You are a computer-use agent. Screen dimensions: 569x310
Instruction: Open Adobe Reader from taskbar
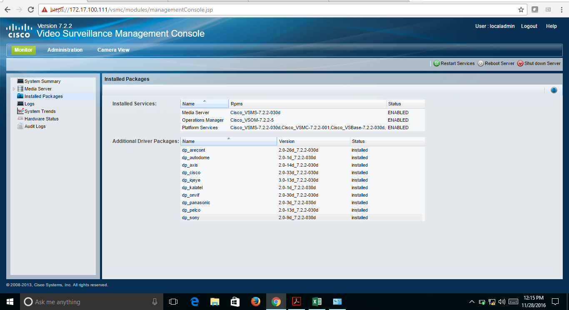coord(296,302)
